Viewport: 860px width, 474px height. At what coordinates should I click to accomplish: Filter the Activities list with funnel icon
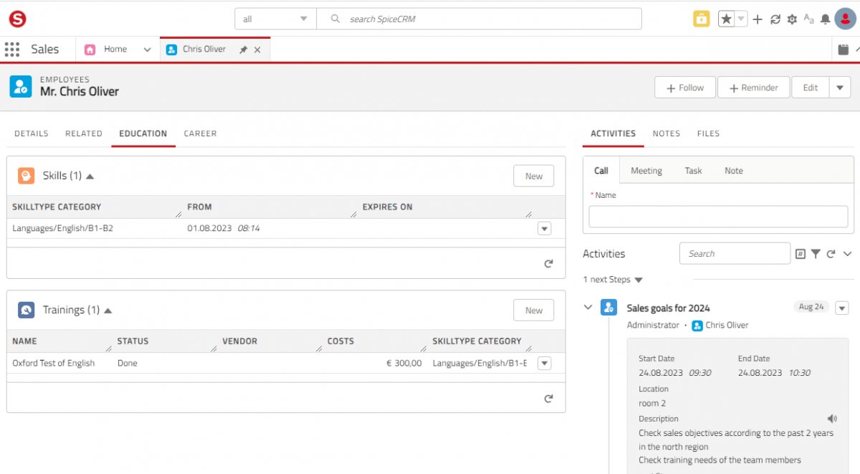pyautogui.click(x=816, y=254)
